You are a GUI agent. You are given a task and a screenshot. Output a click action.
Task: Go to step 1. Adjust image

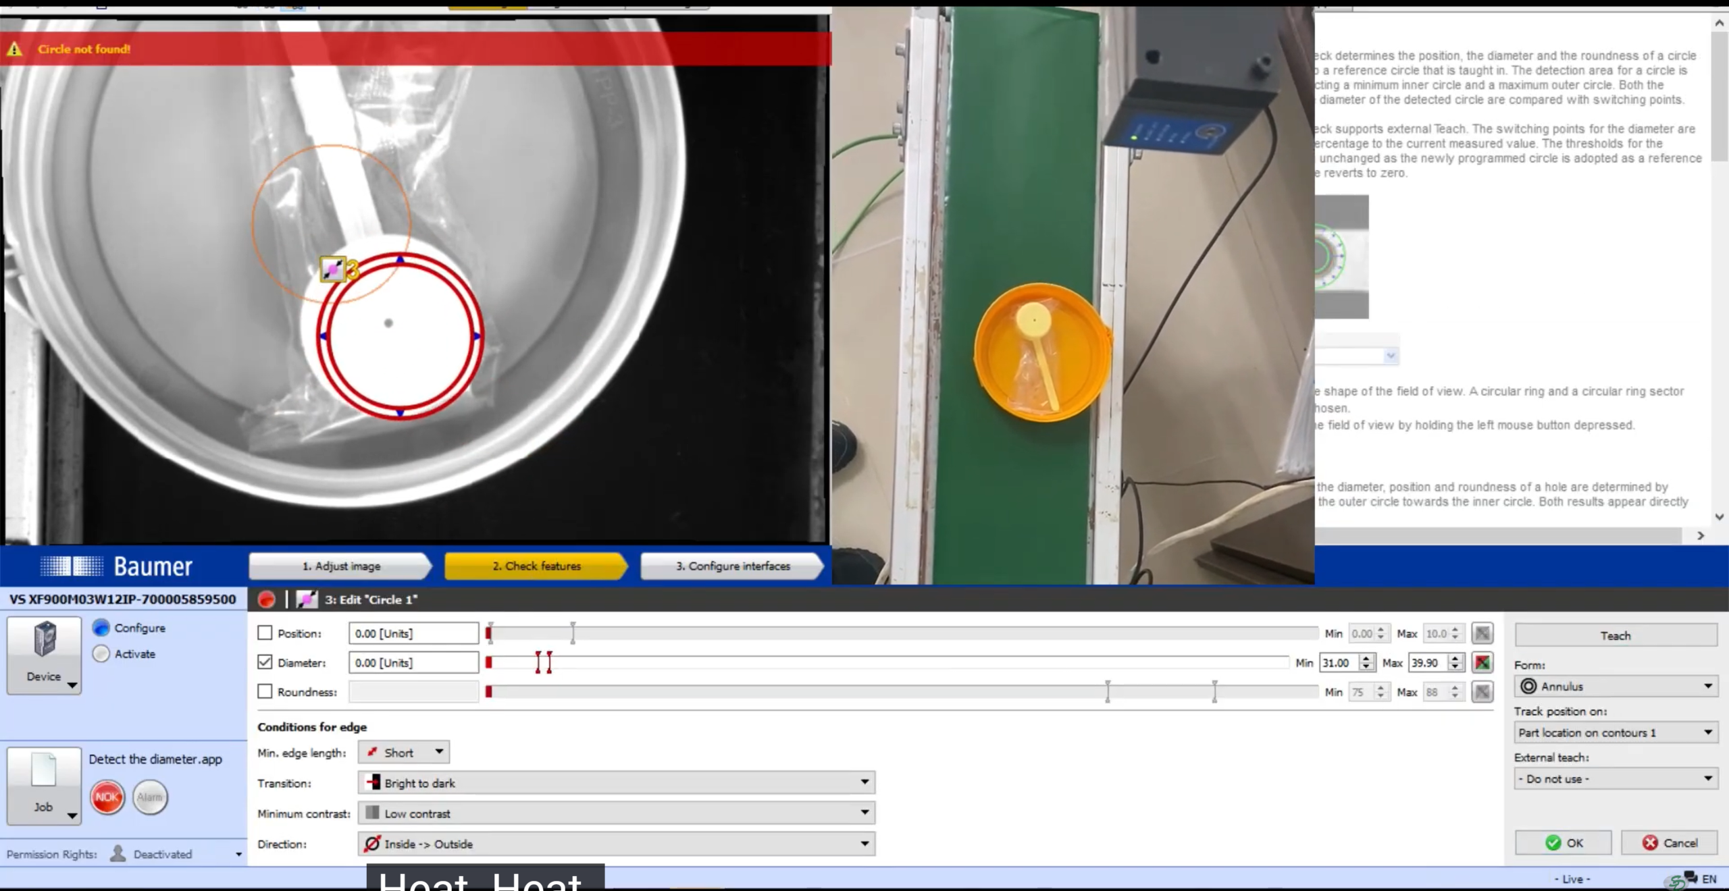click(341, 566)
